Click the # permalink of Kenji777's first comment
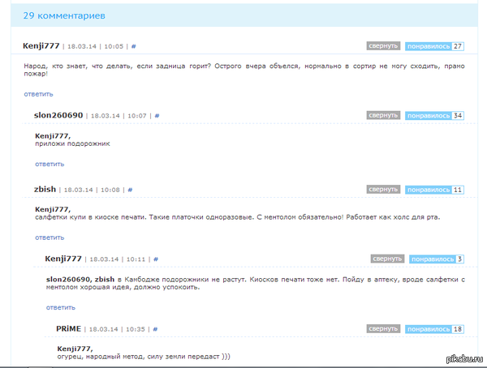Image resolution: width=487 pixels, height=368 pixels. point(134,46)
